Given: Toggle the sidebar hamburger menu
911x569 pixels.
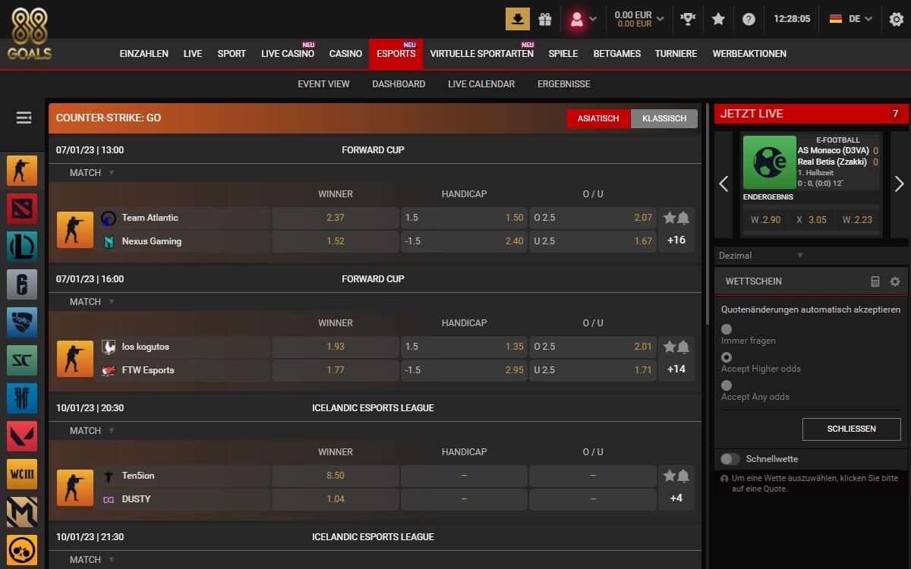Looking at the screenshot, I should coord(24,118).
